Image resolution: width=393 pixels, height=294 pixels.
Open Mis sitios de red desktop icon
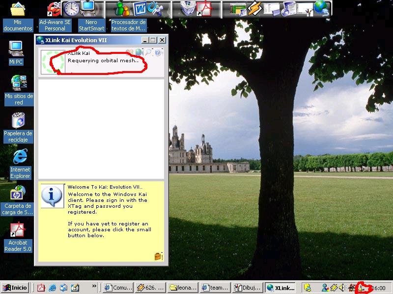coord(19,91)
